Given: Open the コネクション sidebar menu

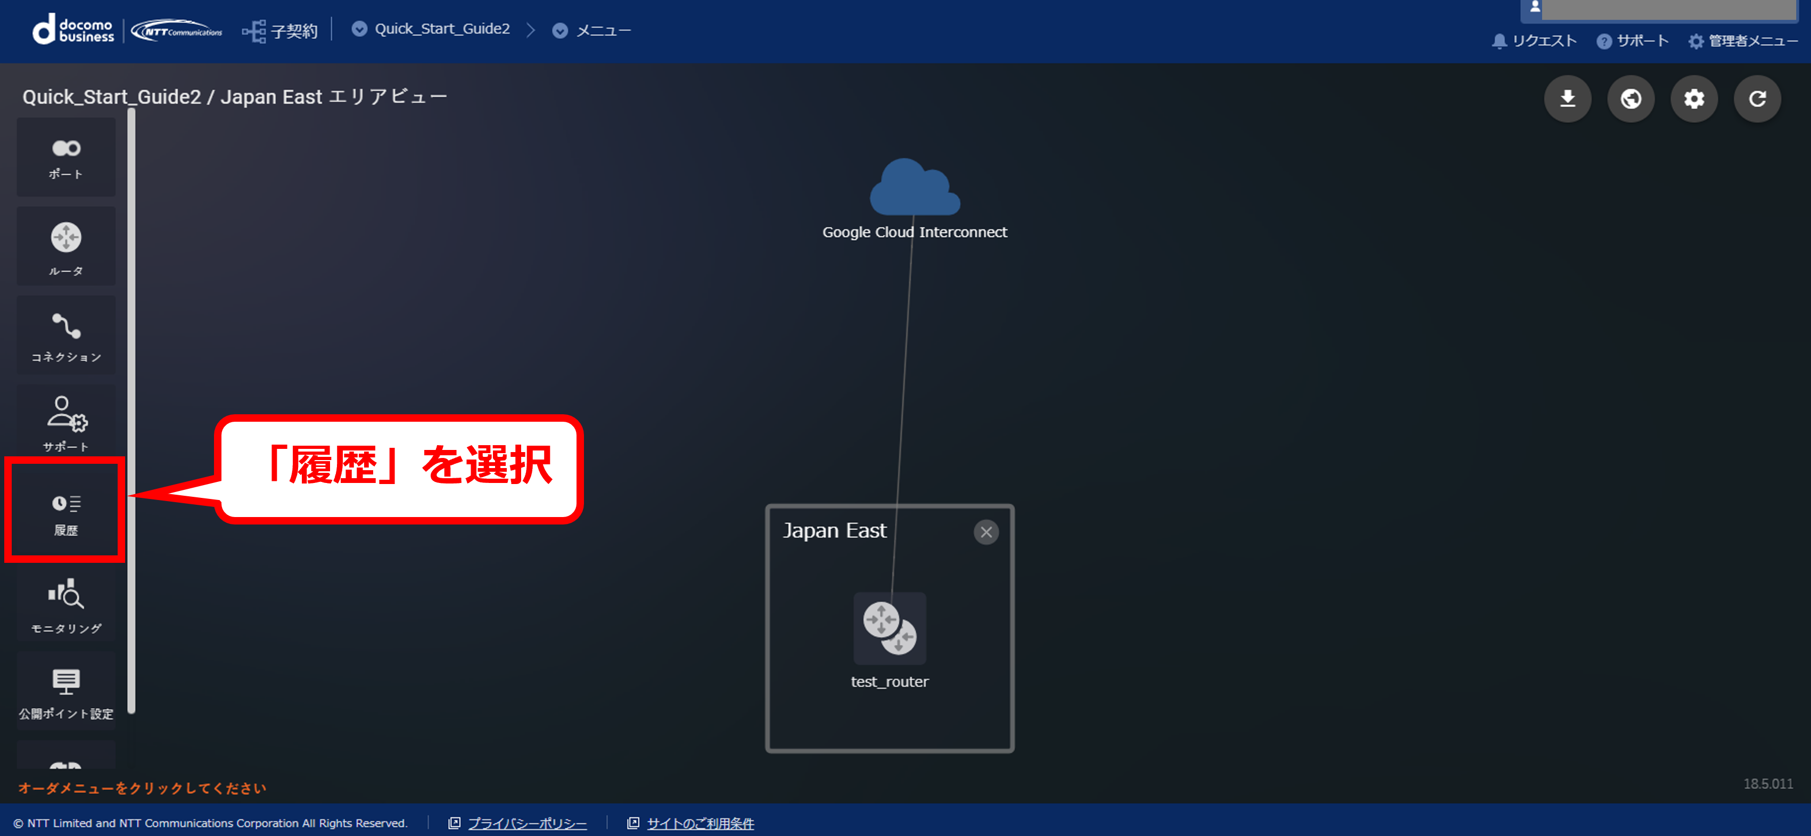Looking at the screenshot, I should (66, 335).
